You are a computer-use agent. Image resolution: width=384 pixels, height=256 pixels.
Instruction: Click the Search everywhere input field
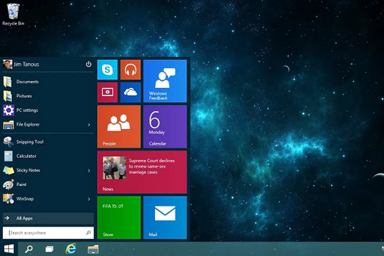click(x=48, y=233)
